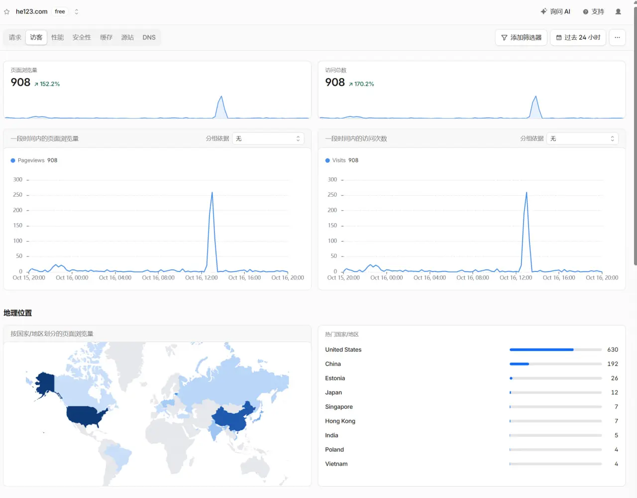Open the Ask AI sparkle button

point(555,11)
